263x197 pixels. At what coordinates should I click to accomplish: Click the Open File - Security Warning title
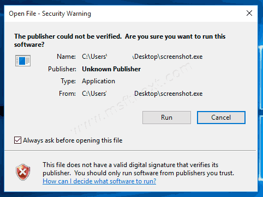(50, 14)
